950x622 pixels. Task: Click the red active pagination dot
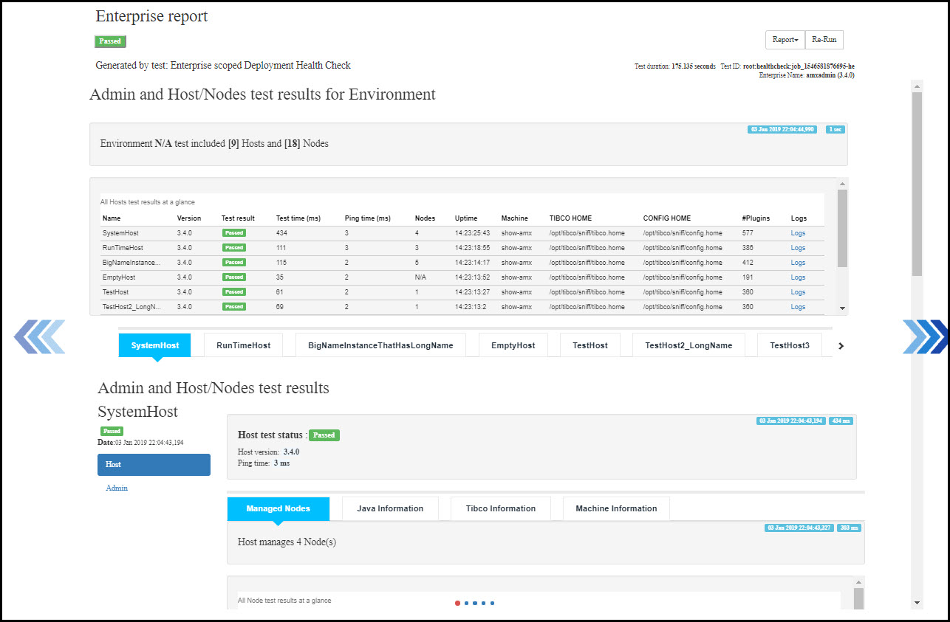pos(457,603)
